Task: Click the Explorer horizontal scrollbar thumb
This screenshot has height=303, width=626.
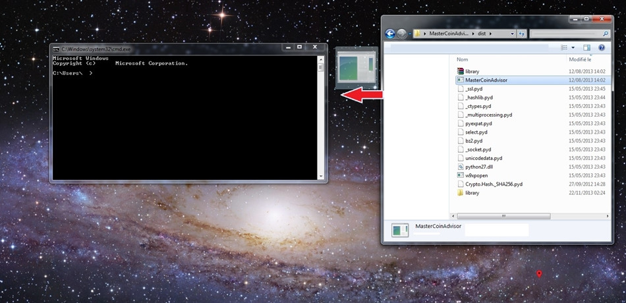Action: [x=504, y=216]
